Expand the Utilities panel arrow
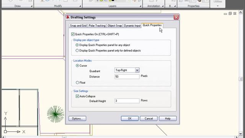 pos(218,6)
